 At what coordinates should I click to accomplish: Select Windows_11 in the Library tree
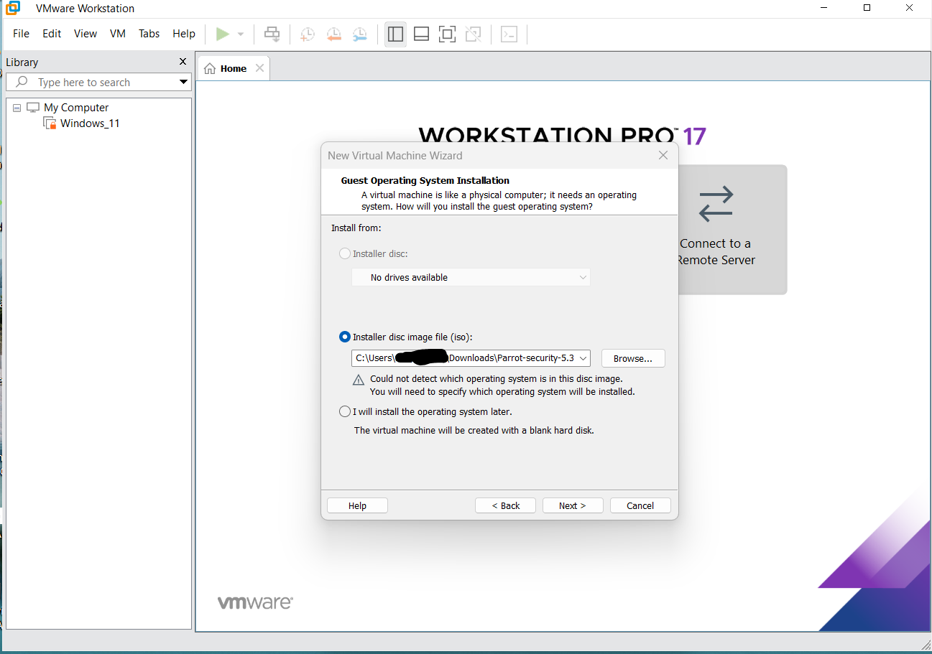click(90, 123)
